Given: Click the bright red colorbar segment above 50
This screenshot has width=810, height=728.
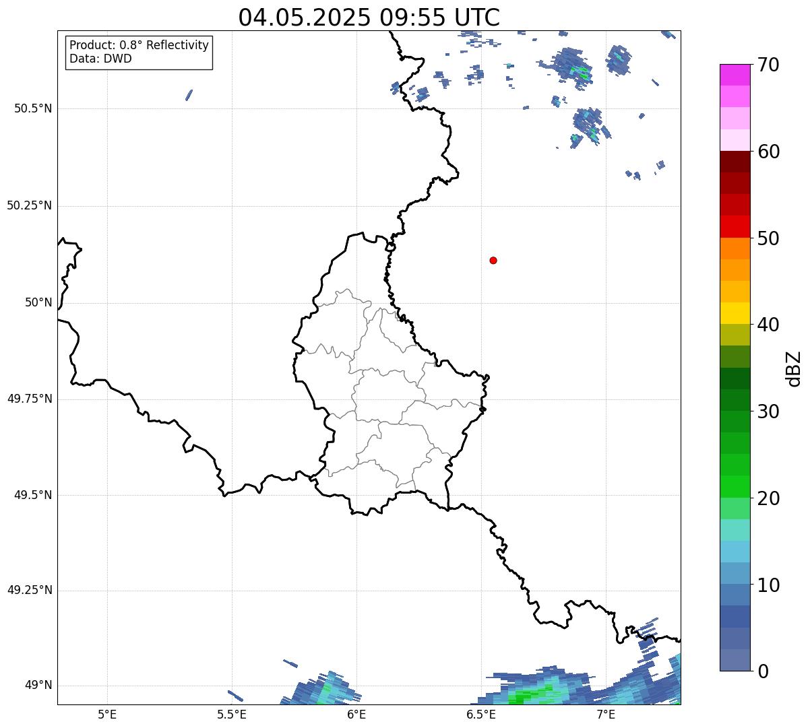Looking at the screenshot, I should (735, 227).
